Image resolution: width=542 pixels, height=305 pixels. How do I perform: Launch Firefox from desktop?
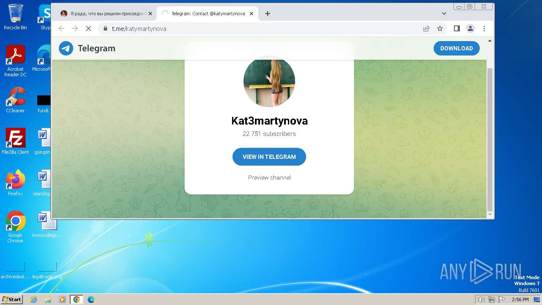coord(15,183)
